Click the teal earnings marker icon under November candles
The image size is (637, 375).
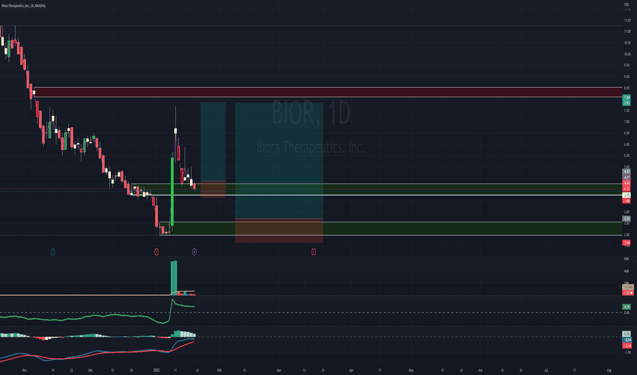[x=53, y=252]
